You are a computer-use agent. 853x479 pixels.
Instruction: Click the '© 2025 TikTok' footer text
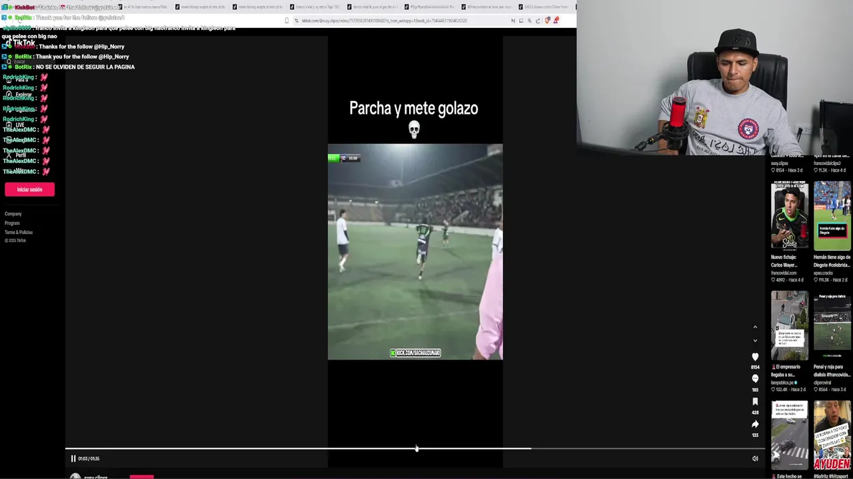(15, 241)
